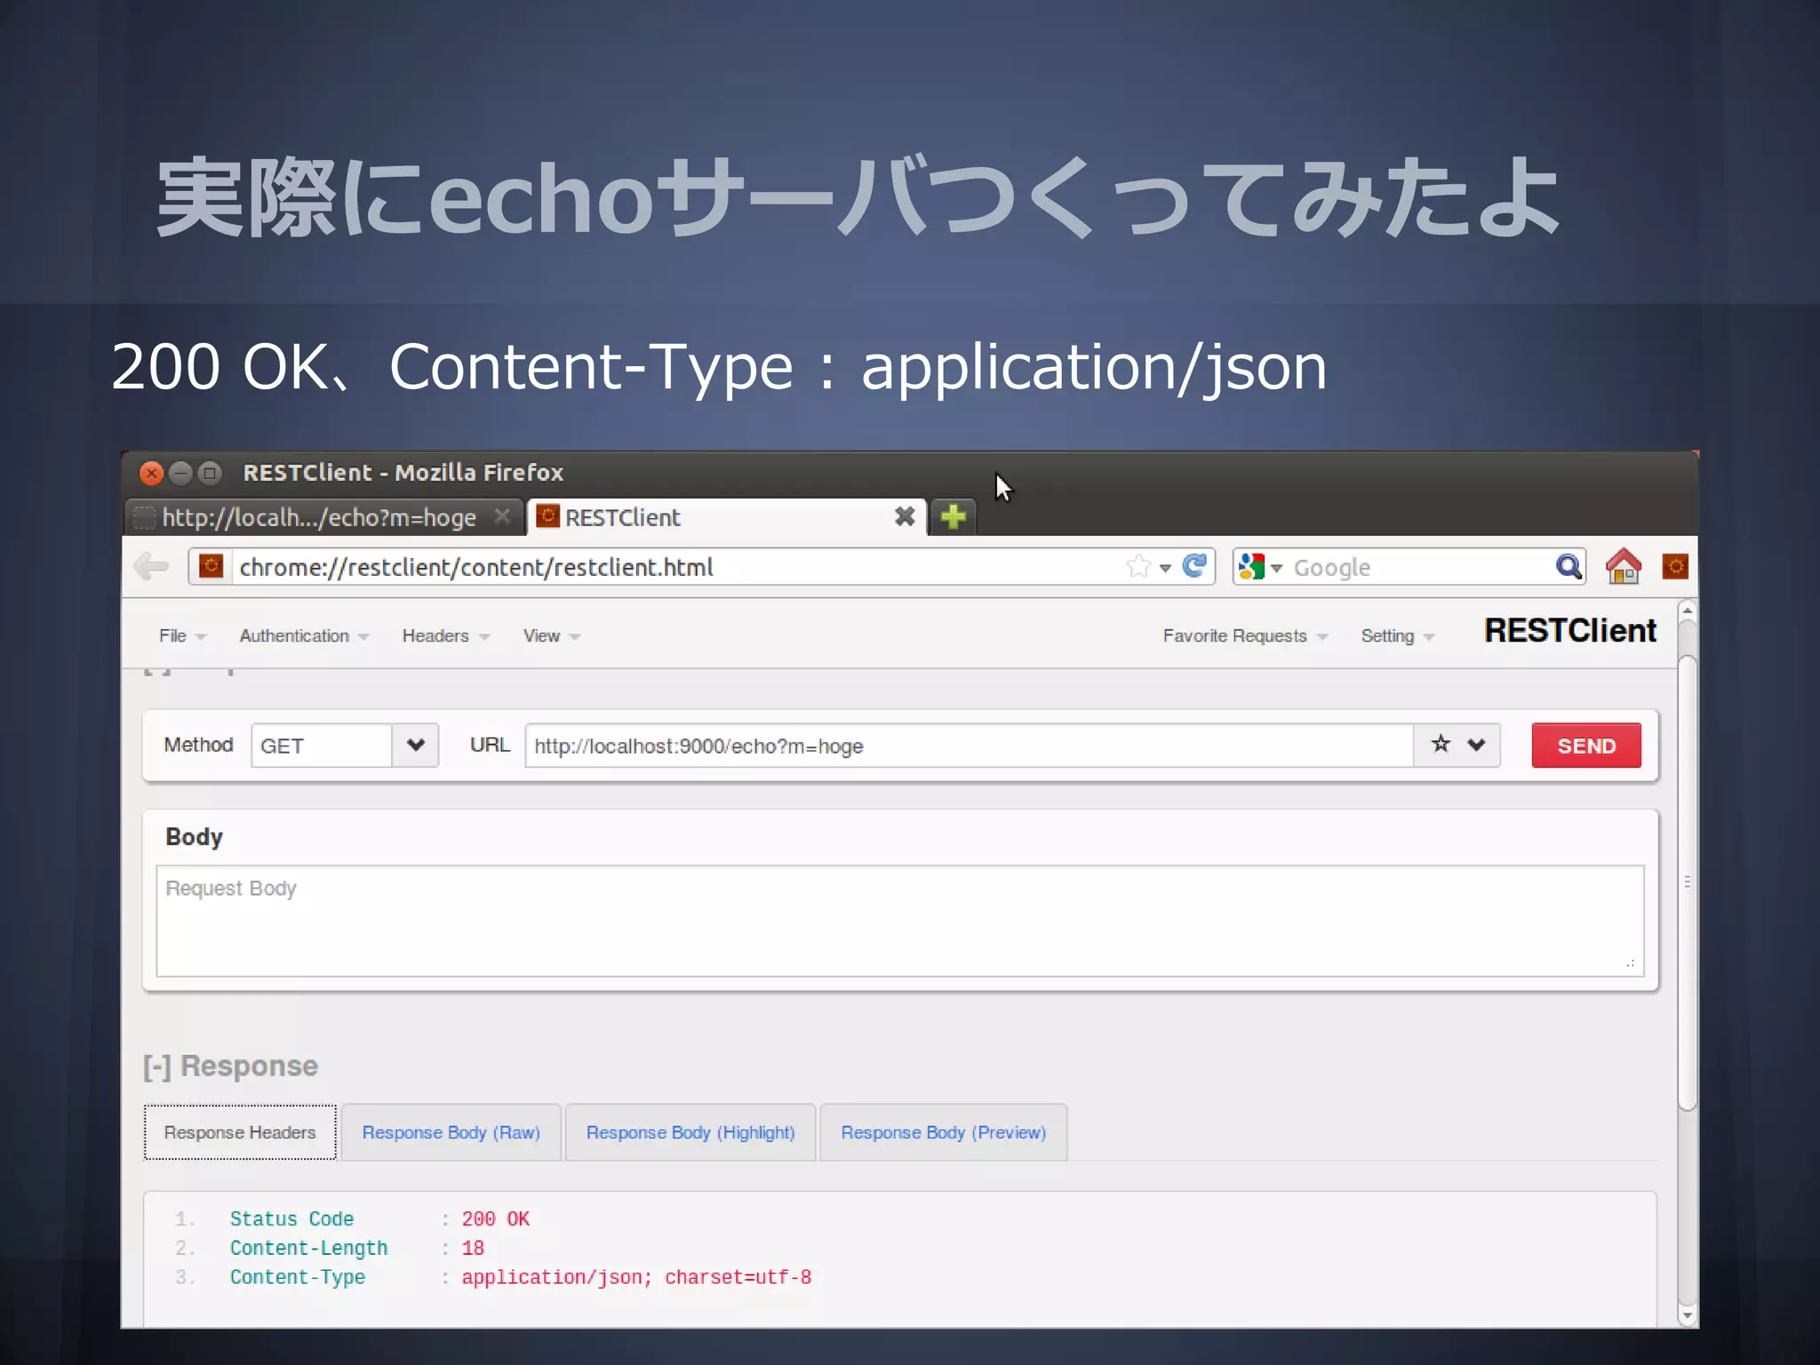The width and height of the screenshot is (1820, 1365).
Task: Open Favorite Requests dropdown
Action: pos(1245,636)
